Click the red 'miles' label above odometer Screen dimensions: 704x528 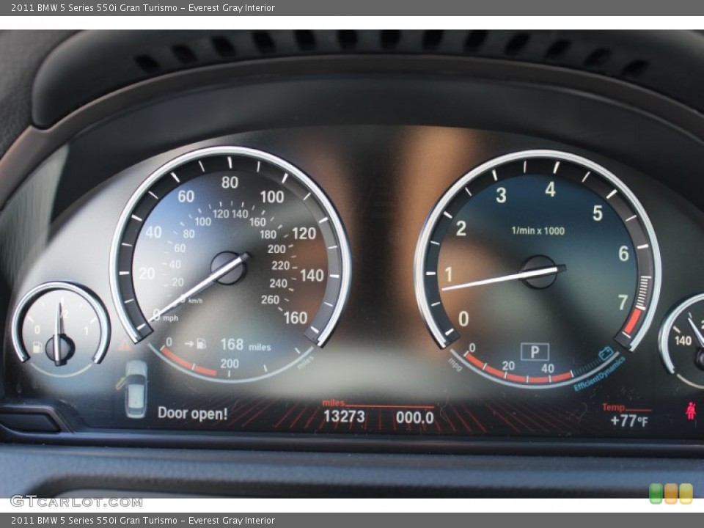click(x=333, y=403)
